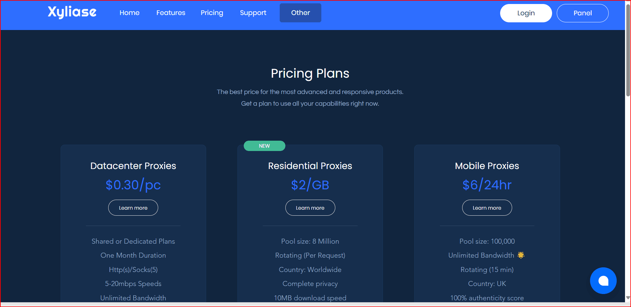631x307 pixels.
Task: Open the Home menu item
Action: point(130,13)
